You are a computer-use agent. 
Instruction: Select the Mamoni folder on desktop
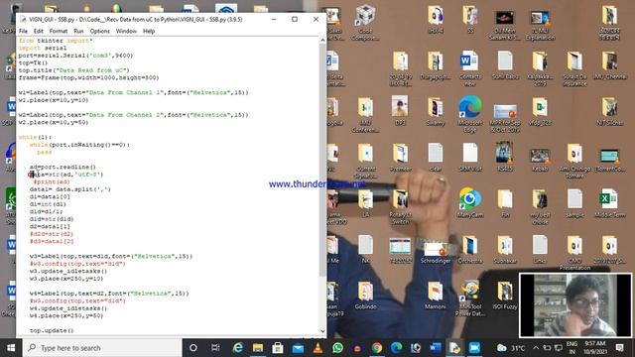[436, 296]
